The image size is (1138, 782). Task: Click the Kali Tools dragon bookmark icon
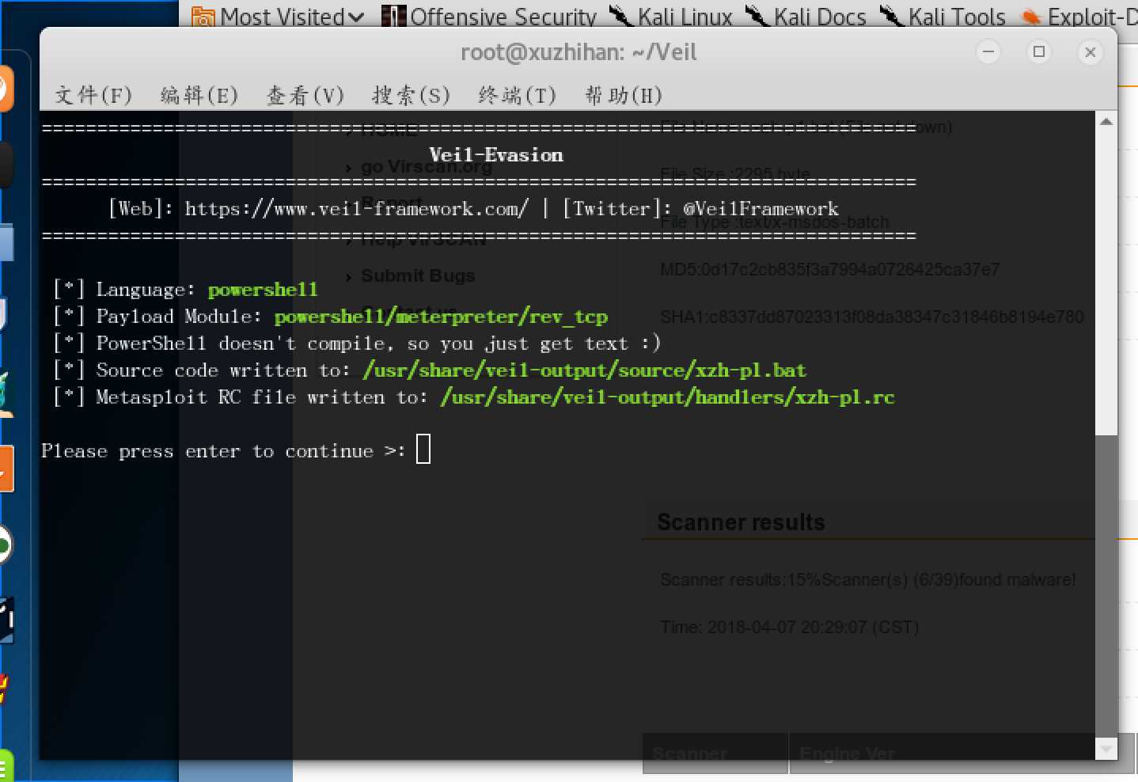pos(892,15)
